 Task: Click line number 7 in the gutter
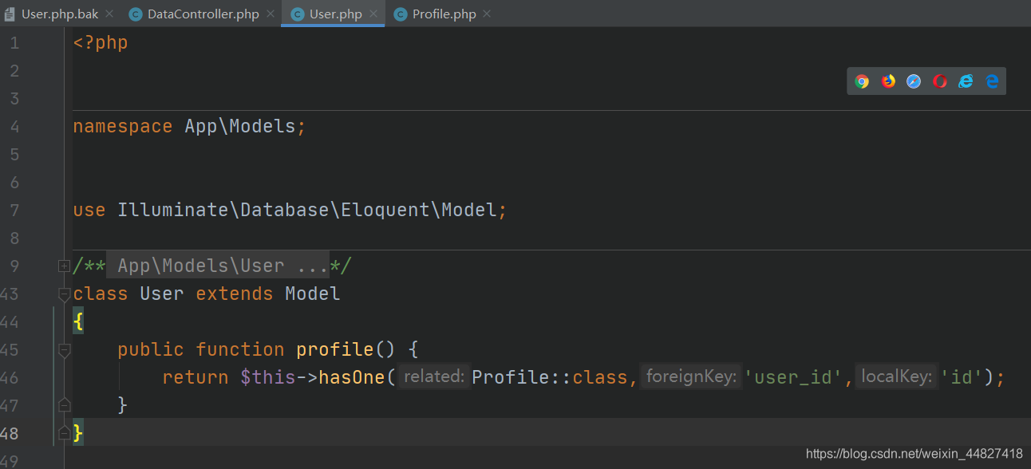click(x=14, y=210)
